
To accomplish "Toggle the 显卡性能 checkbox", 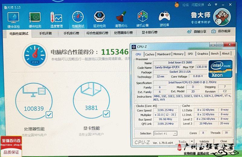I will click(x=106, y=114).
